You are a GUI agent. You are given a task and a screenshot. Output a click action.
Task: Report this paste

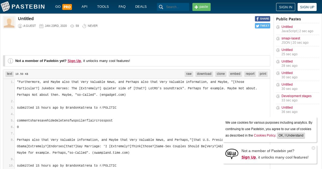[250, 74]
